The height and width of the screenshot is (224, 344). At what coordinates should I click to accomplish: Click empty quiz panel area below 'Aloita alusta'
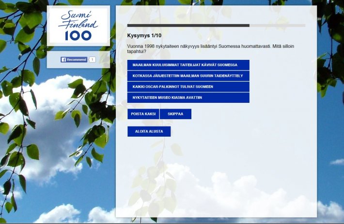pyautogui.click(x=216, y=179)
